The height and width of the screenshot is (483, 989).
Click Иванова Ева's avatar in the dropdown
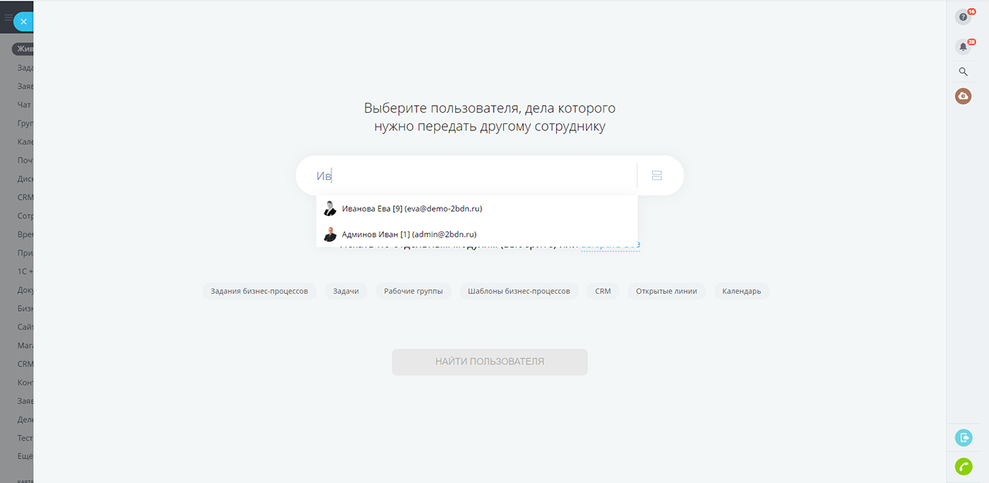[330, 208]
